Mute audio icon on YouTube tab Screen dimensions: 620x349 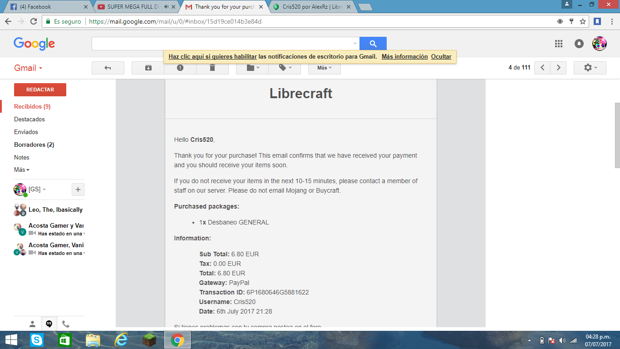click(x=166, y=7)
